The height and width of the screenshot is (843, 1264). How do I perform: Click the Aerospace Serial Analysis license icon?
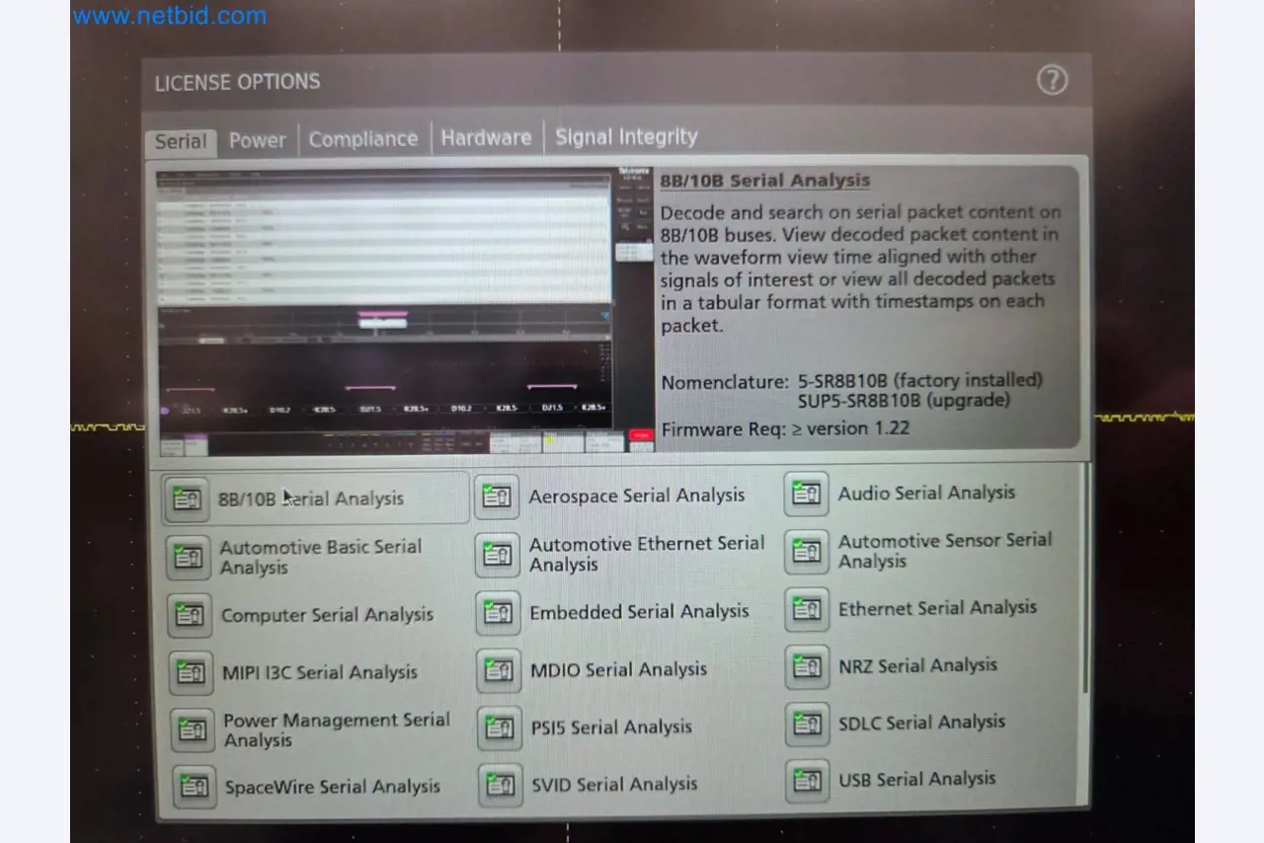point(498,497)
